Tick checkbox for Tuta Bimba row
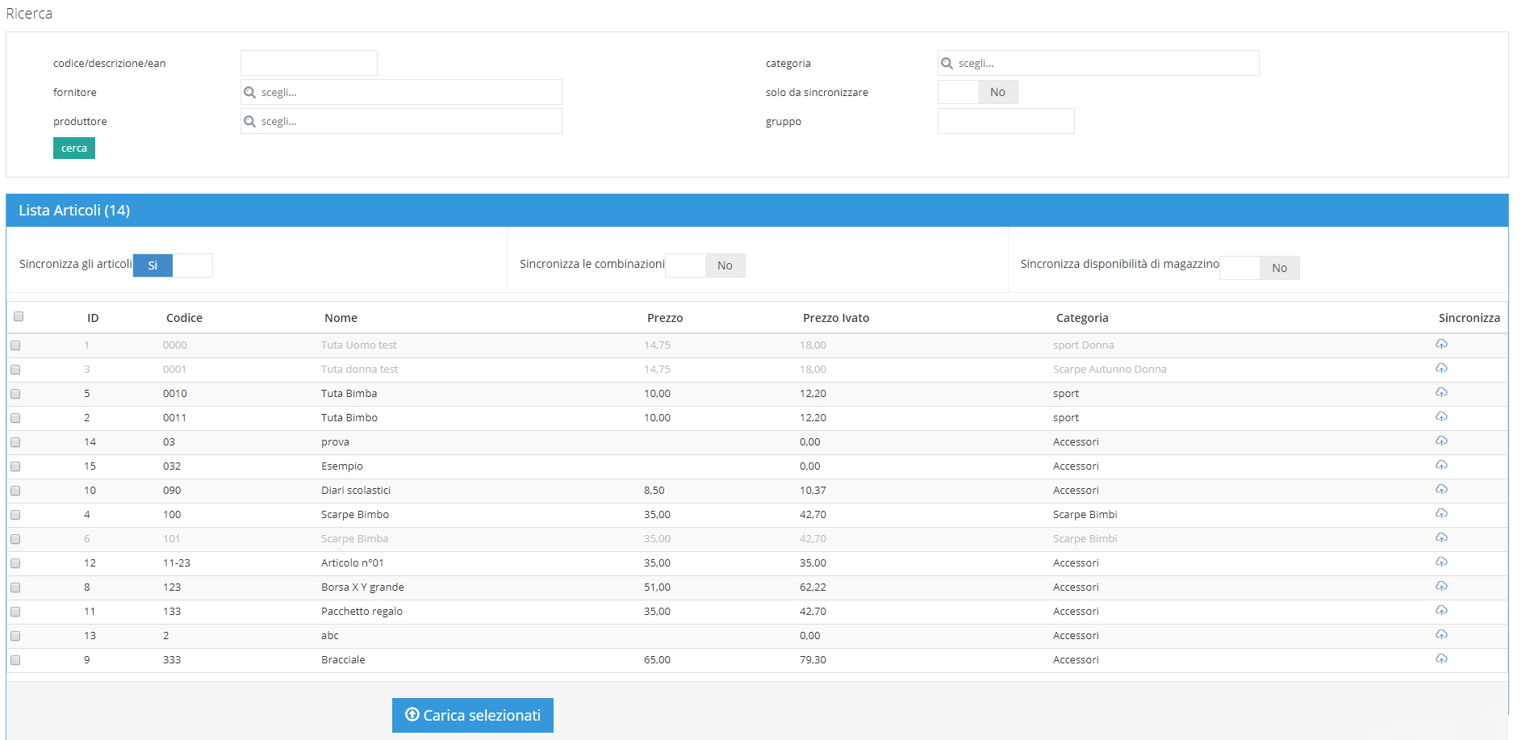 (15, 394)
